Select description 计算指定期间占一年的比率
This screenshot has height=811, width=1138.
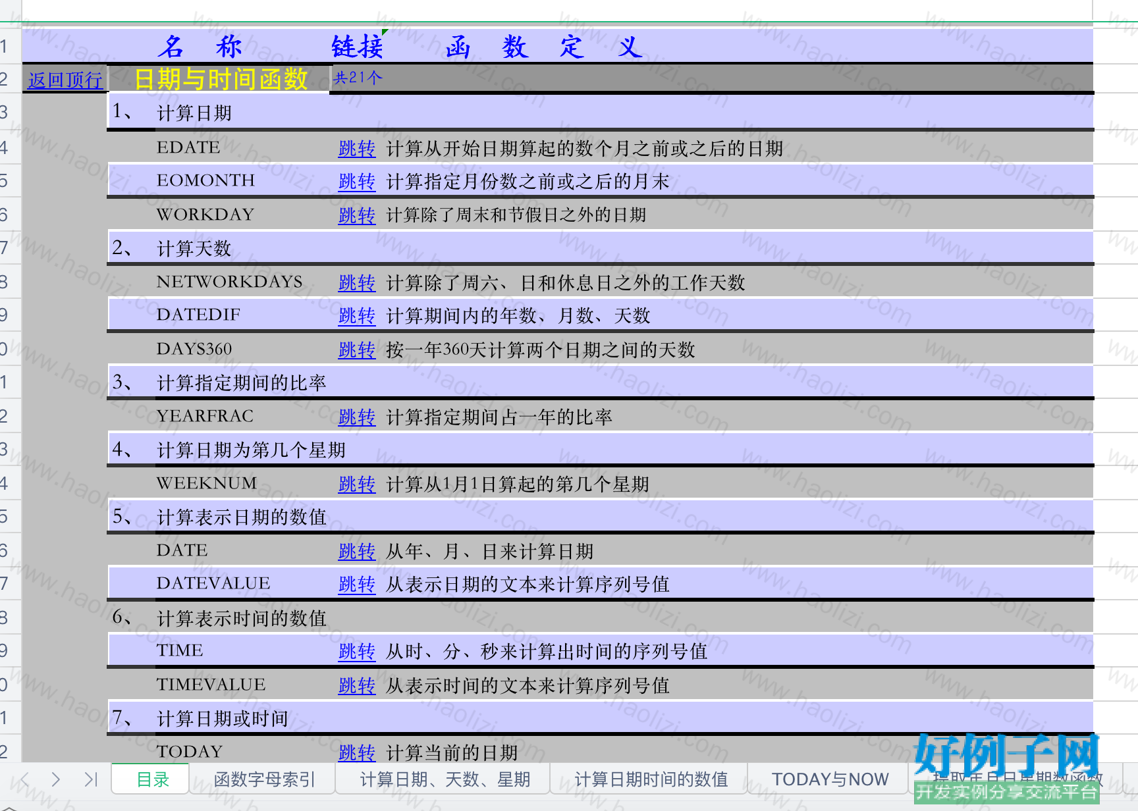(x=499, y=417)
